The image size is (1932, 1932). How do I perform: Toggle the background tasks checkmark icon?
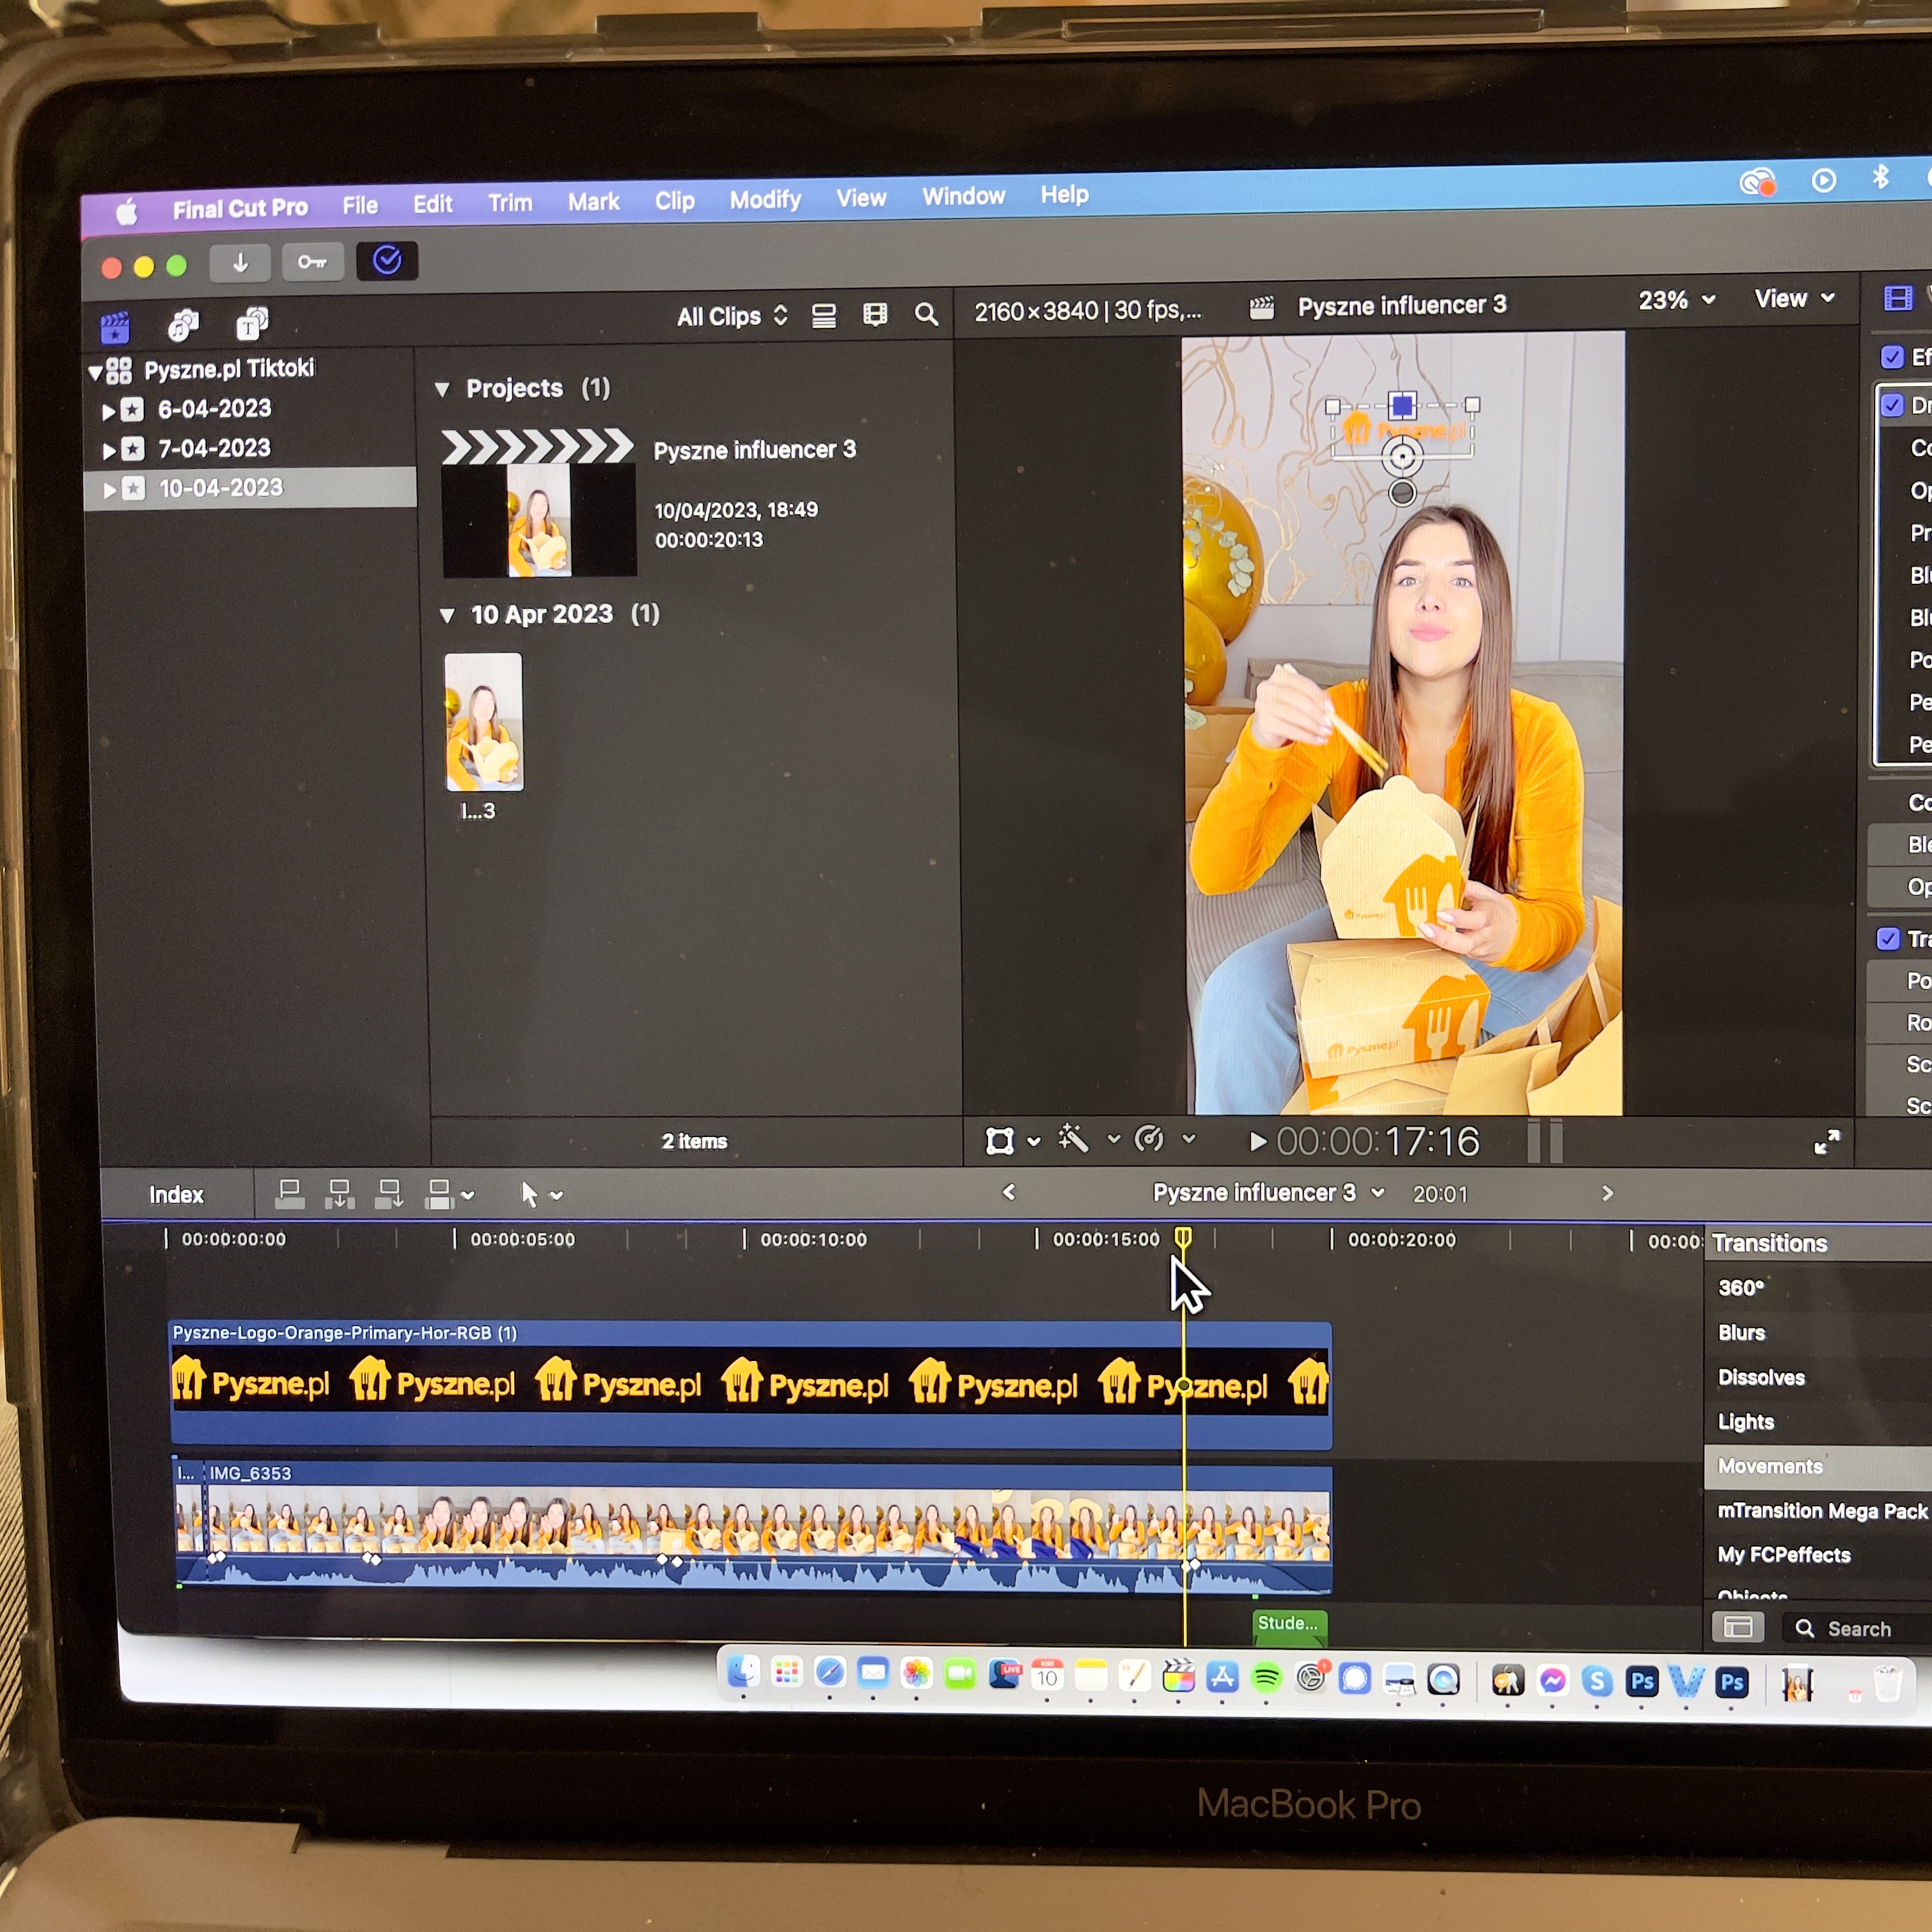[x=387, y=261]
